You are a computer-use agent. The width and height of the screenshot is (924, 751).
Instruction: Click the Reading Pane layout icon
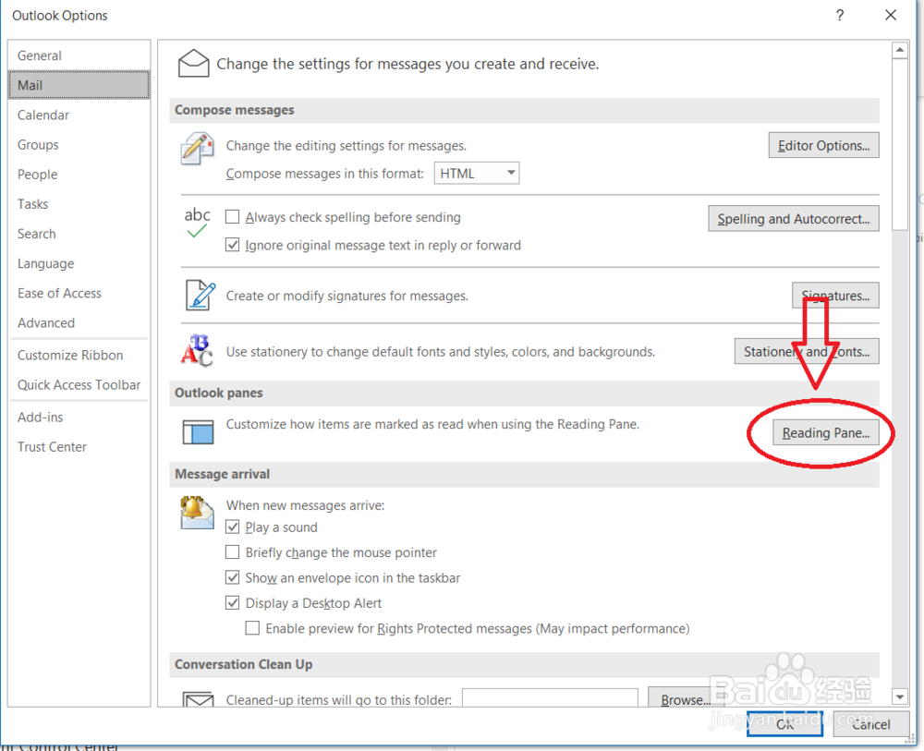198,431
